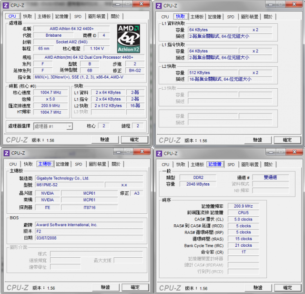Image resolution: width=305 pixels, height=294 pixels.
Task: Click 驗證 button in the bottom-right memory window
Action: (x=258, y=288)
